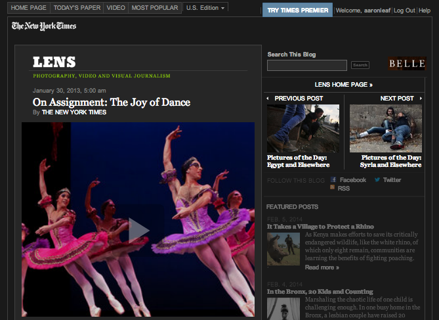439x320 pixels.
Task: Click the rhino featured post thumbnail
Action: click(x=283, y=249)
